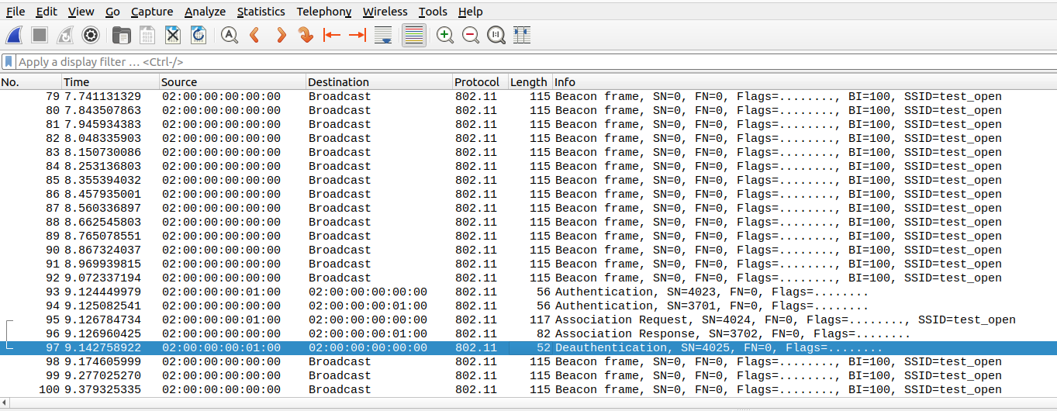The image size is (1057, 411).
Task: Go to the first packet
Action: click(332, 35)
